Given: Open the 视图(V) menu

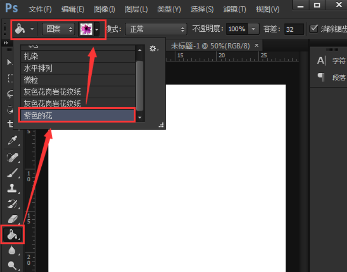Looking at the screenshot, I should 268,9.
